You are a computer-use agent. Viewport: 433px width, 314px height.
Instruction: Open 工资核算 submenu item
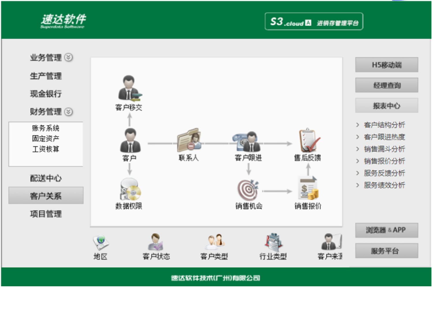coord(46,149)
